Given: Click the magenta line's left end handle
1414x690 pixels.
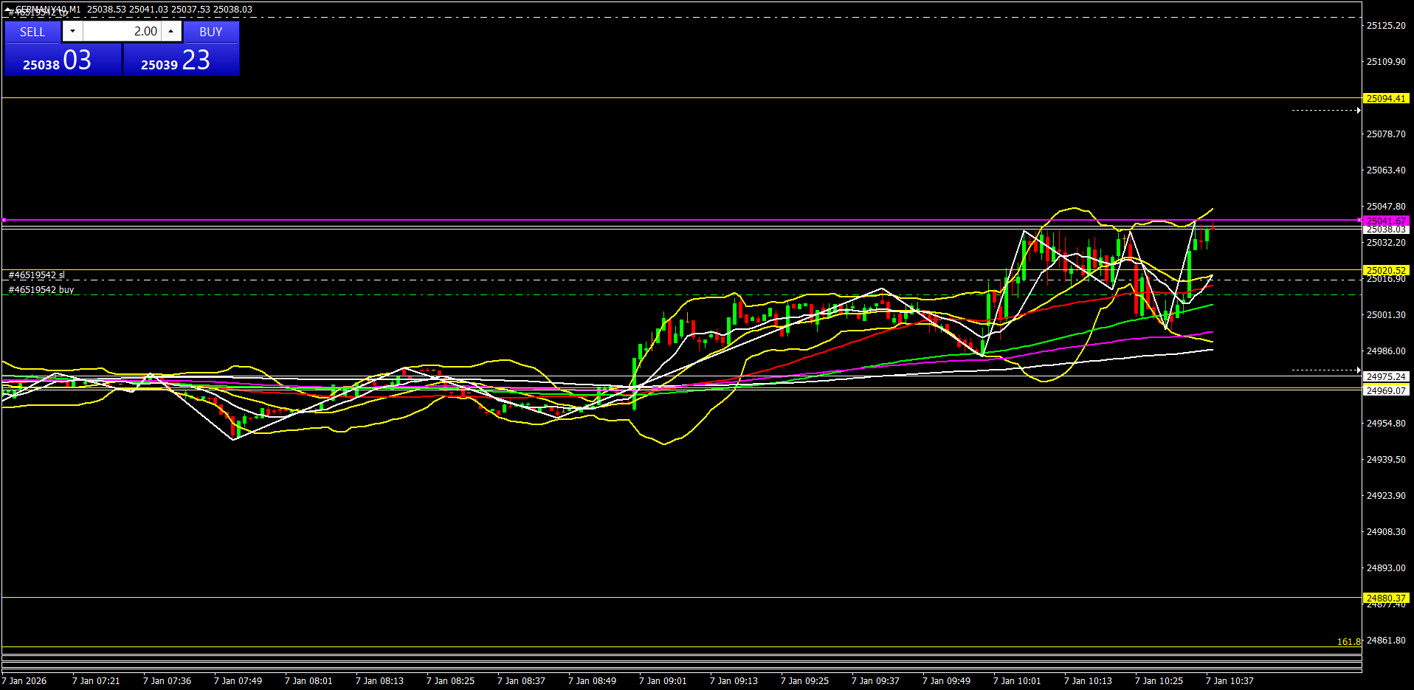Looking at the screenshot, I should click(x=4, y=220).
